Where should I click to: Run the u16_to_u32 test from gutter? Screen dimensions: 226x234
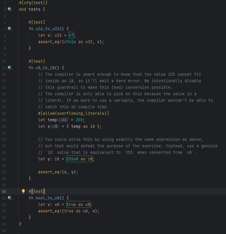coord(9,29)
